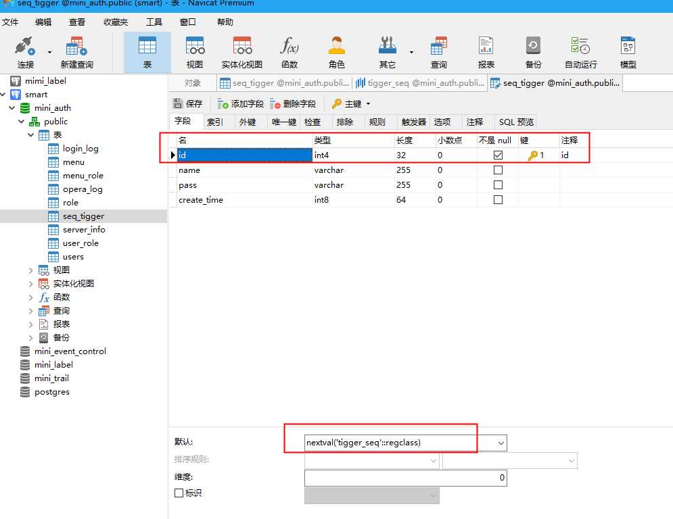Open the 查询 query toolbar icon
The height and width of the screenshot is (519, 673).
pos(439,52)
